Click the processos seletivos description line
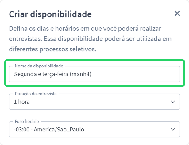Image resolution: width=189 pixels, height=145 pixels. 53,49
